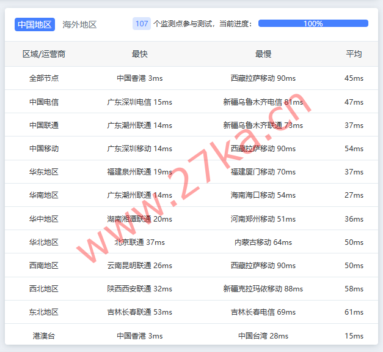The image size is (383, 352).
Task: Click 新疆乌鲁木齐联通 73ms cell
Action: (263, 125)
